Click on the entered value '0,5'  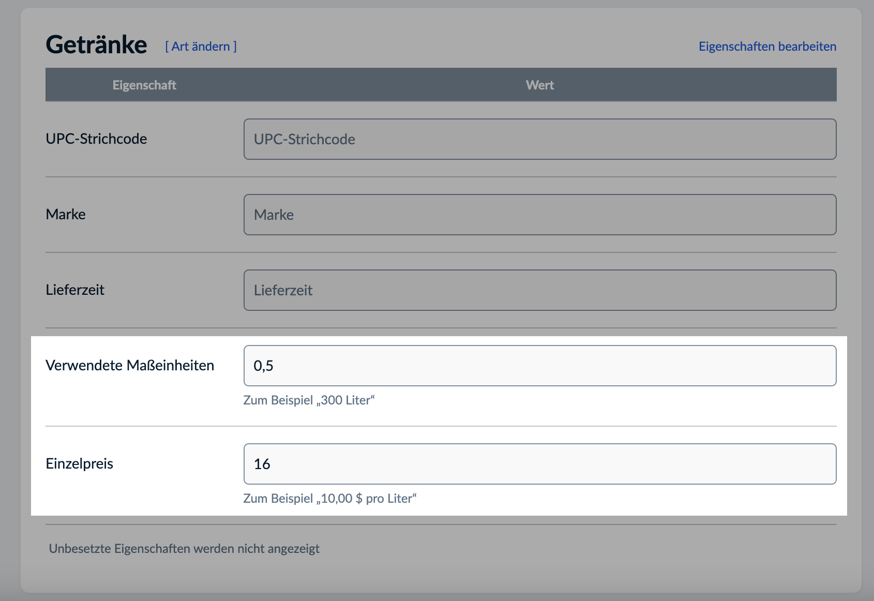pos(263,366)
